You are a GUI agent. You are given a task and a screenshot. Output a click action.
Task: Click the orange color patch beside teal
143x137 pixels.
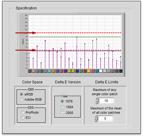pos(54,71)
